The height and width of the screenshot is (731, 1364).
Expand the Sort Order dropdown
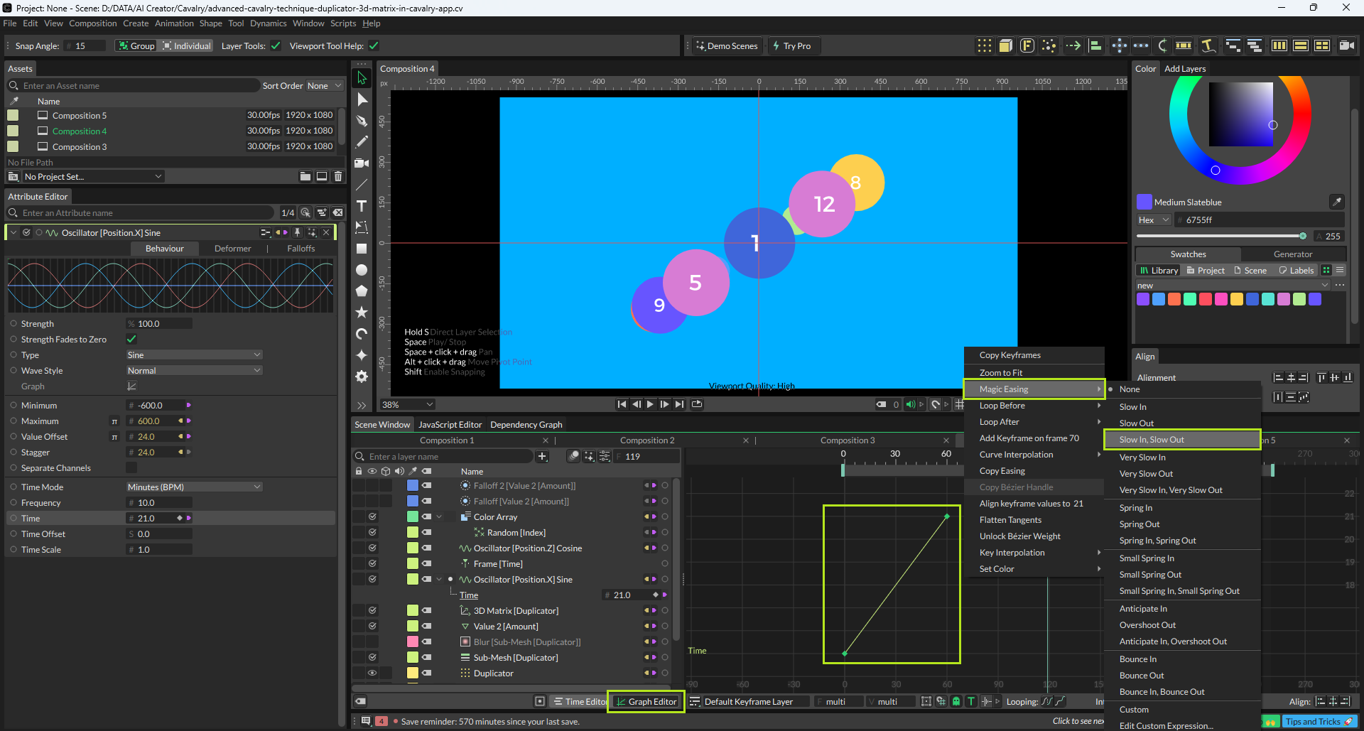click(x=324, y=86)
